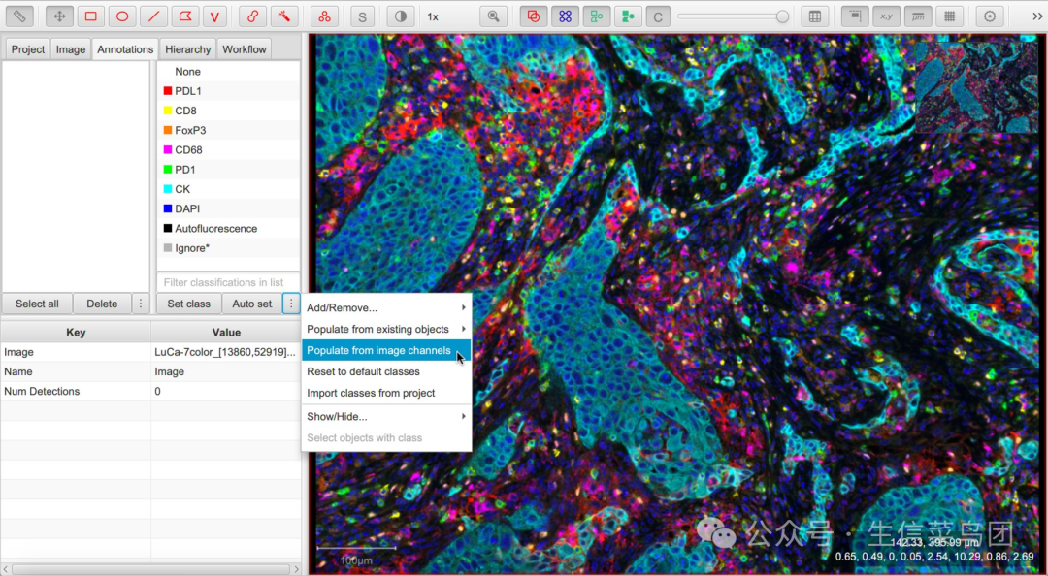Viewport: 1048px width, 576px height.
Task: Toggle fill detections icon
Action: coord(628,16)
